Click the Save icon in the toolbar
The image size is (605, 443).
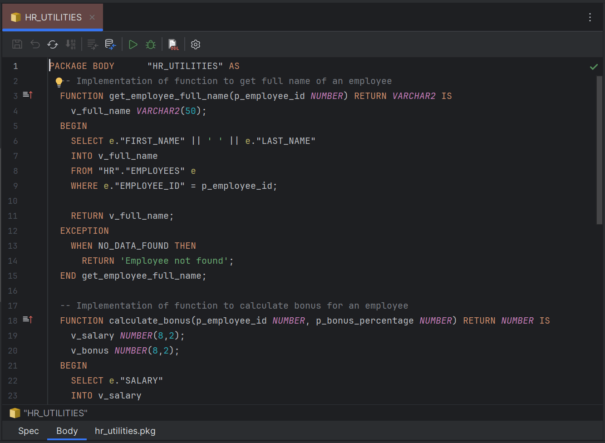coord(17,44)
